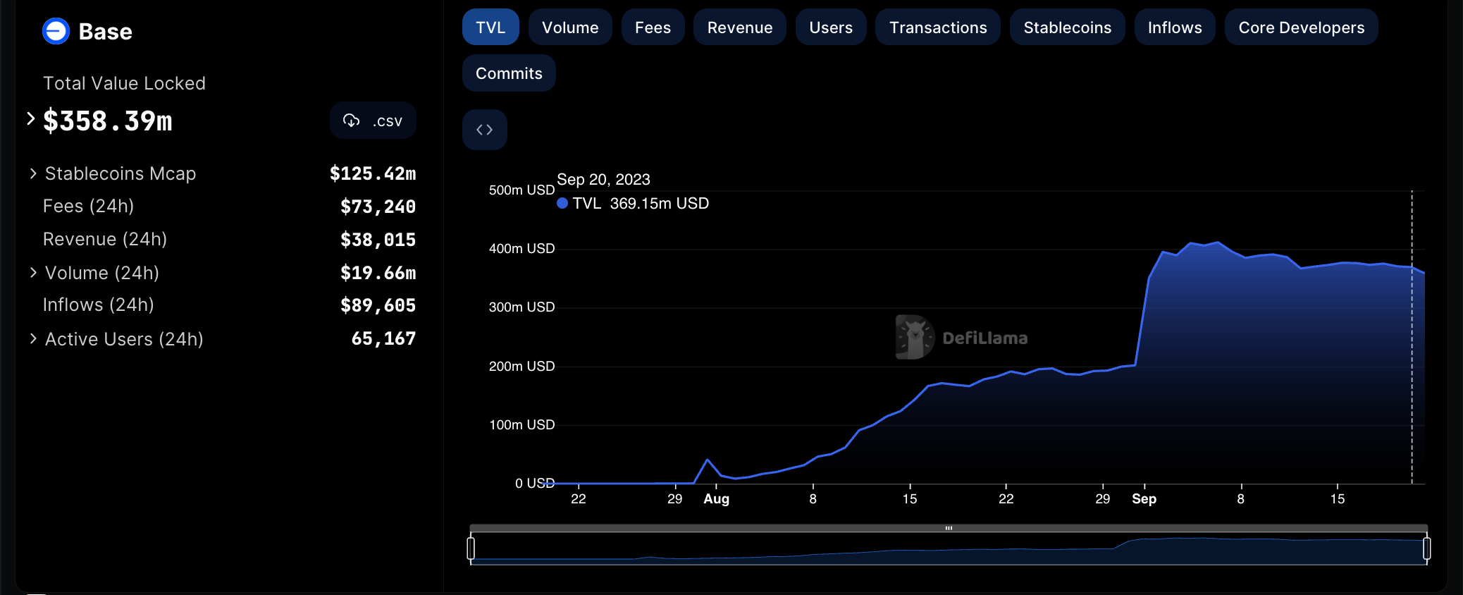Click the $125.42m stablecoins value
Image resolution: width=1463 pixels, height=595 pixels.
point(373,173)
